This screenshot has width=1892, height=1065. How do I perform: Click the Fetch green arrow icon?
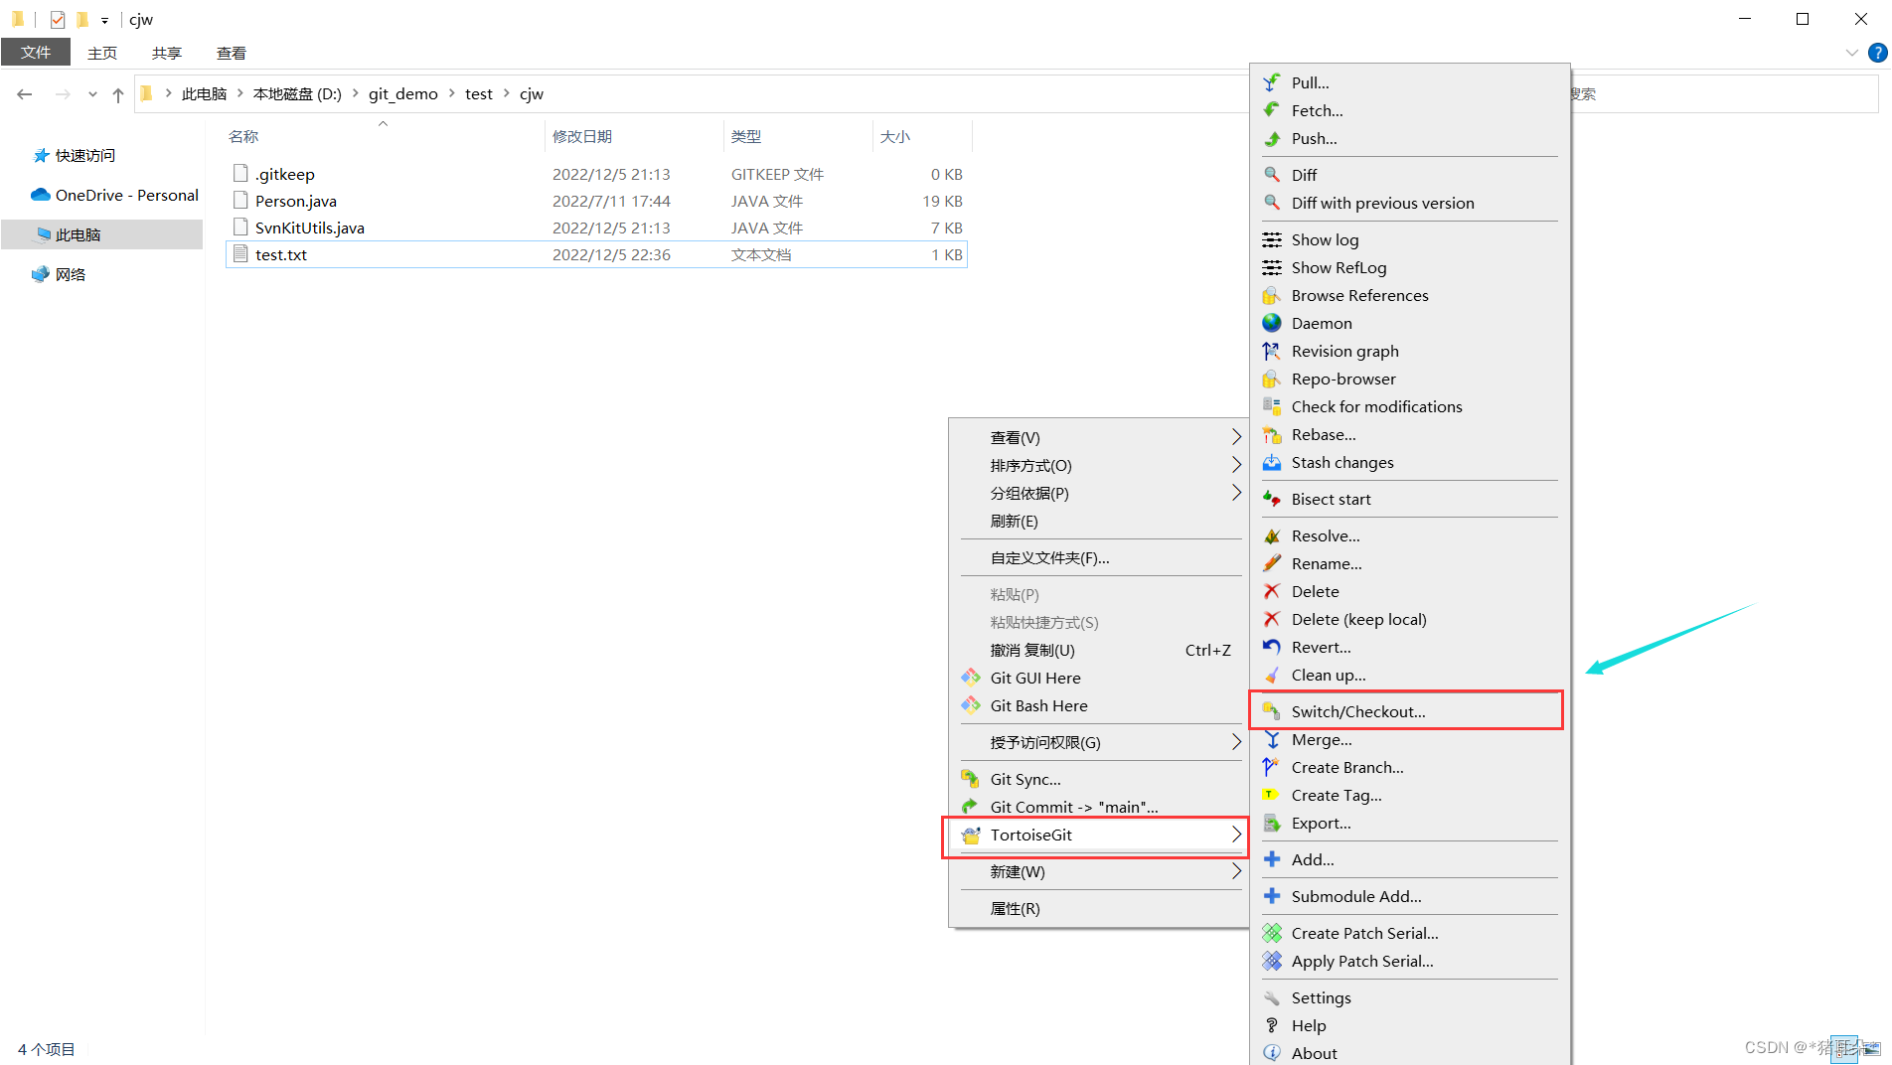point(1272,110)
